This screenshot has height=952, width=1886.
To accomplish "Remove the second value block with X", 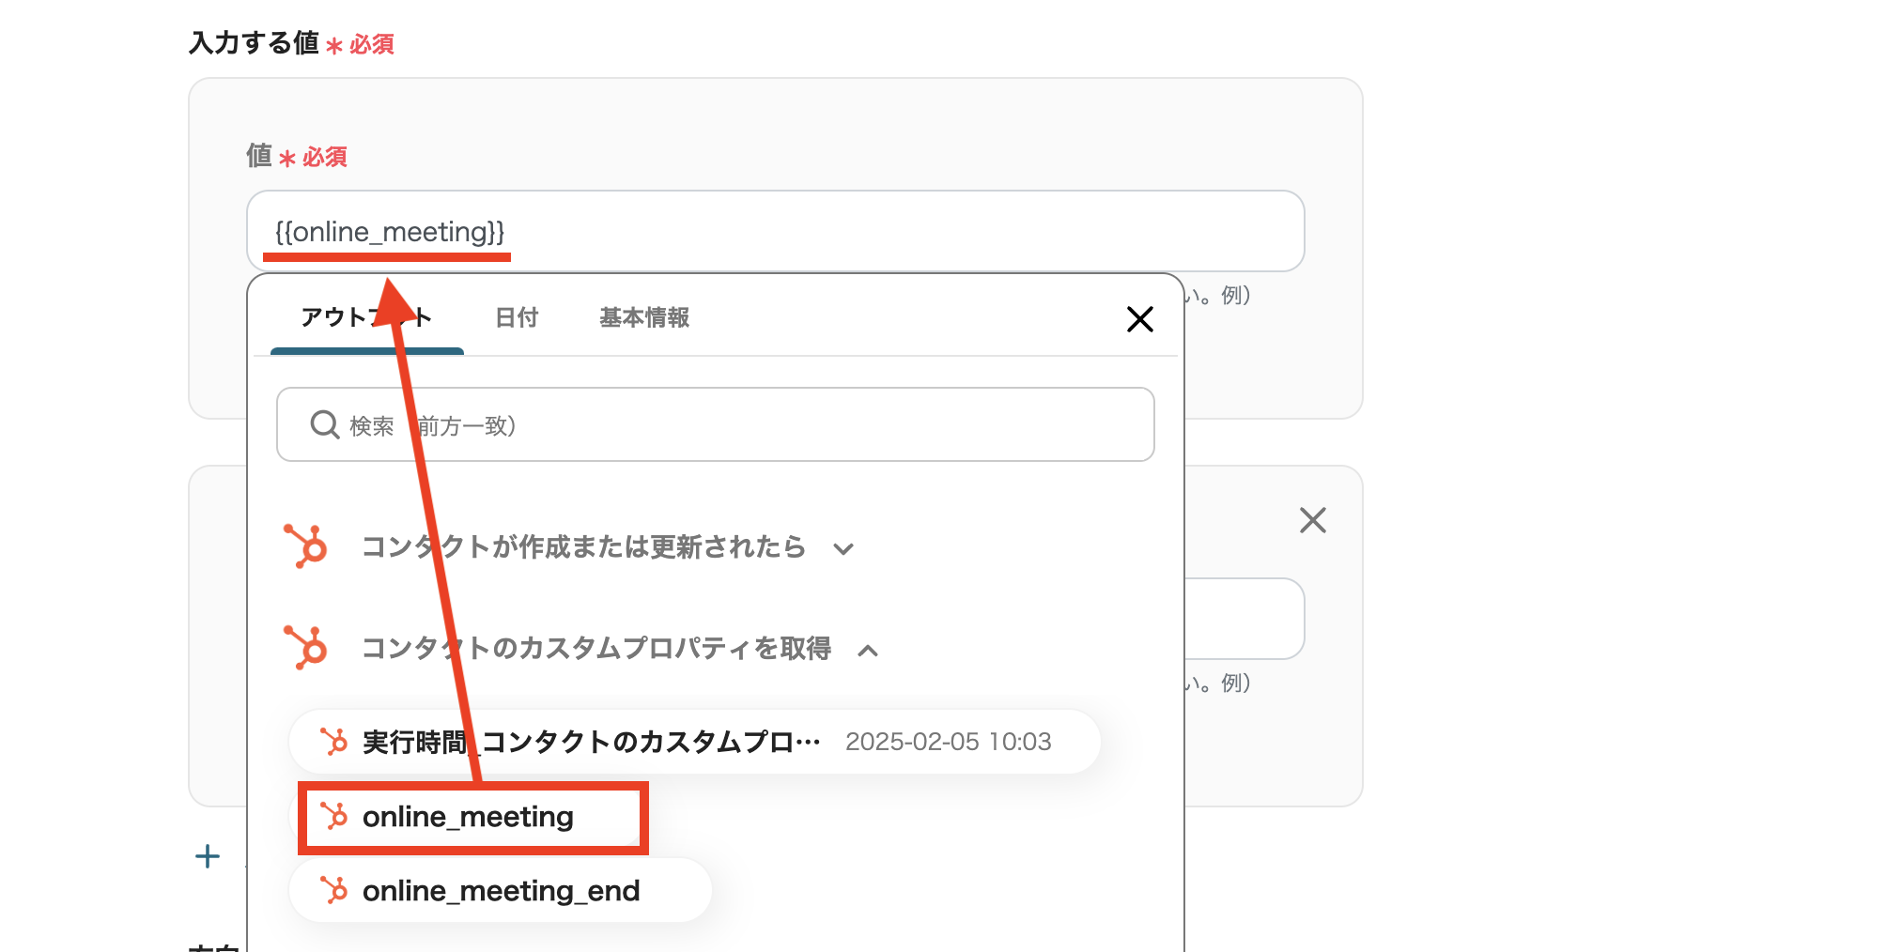I will 1312,520.
